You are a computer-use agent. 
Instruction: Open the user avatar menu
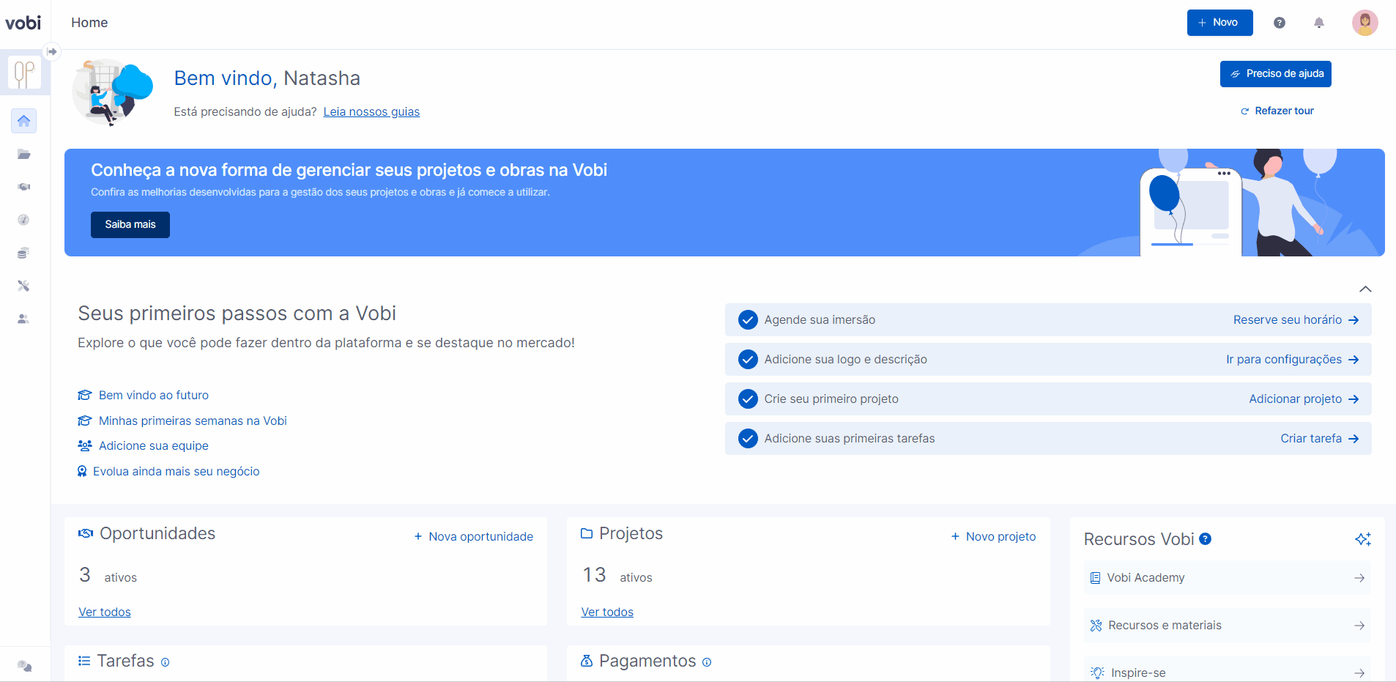coord(1365,23)
